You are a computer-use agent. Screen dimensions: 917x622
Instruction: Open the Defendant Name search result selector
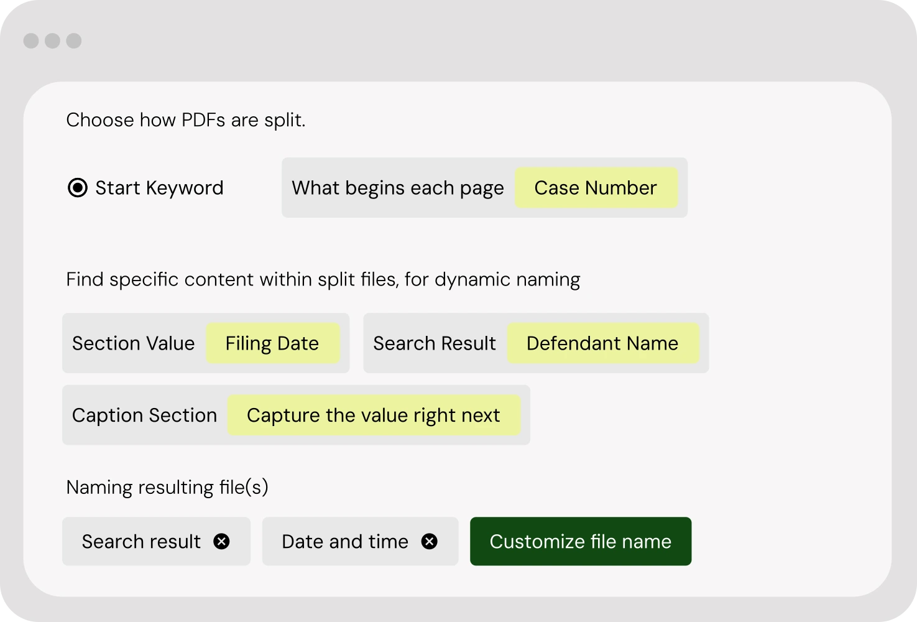point(602,343)
